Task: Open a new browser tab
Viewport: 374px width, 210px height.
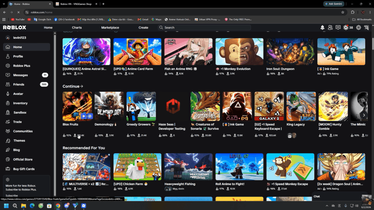Action: [103, 4]
